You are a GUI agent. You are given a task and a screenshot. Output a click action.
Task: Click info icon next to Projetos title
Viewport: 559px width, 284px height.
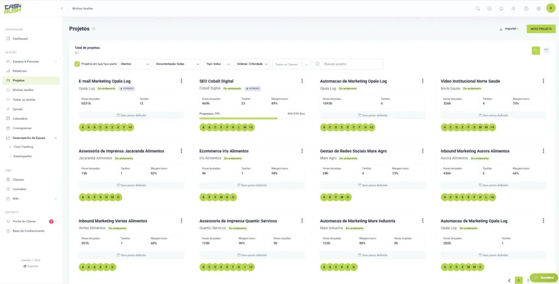pos(94,29)
